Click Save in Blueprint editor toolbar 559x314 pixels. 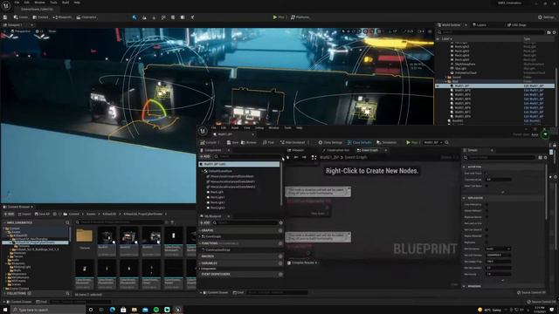pyautogui.click(x=233, y=142)
